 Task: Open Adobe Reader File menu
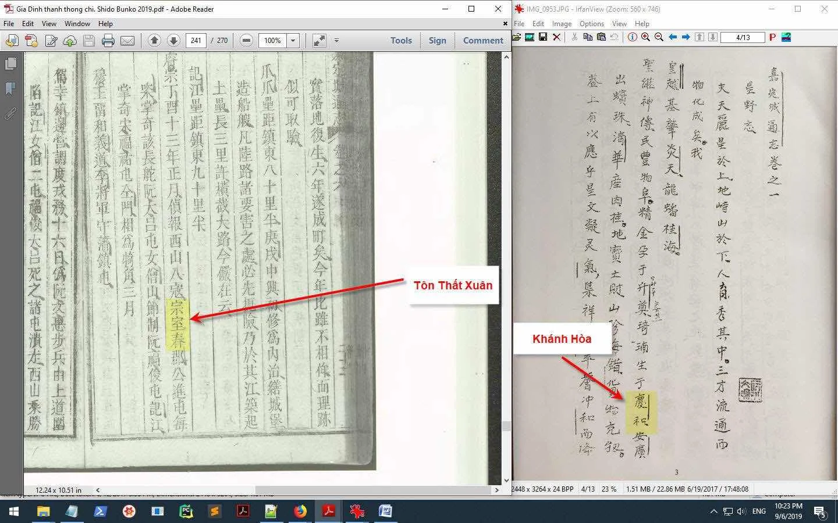pos(9,24)
